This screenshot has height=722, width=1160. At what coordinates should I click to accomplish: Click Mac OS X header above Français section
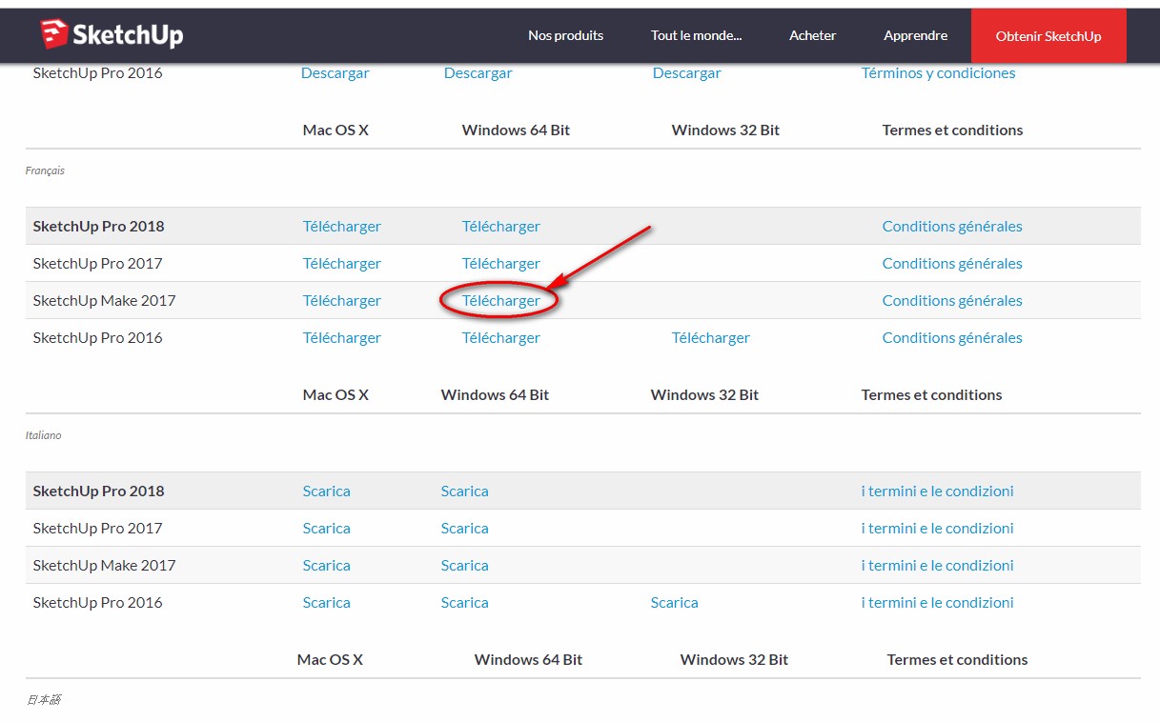pyautogui.click(x=336, y=130)
